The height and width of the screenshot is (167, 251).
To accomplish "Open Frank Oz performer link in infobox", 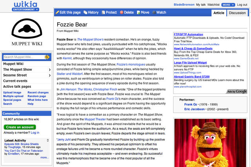I will [x=191, y=105].
